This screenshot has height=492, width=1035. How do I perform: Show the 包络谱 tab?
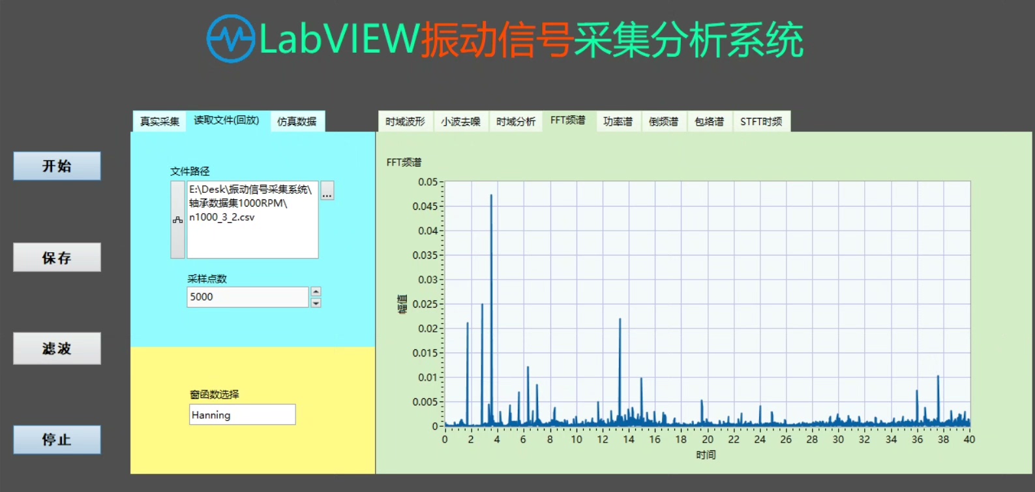[710, 121]
